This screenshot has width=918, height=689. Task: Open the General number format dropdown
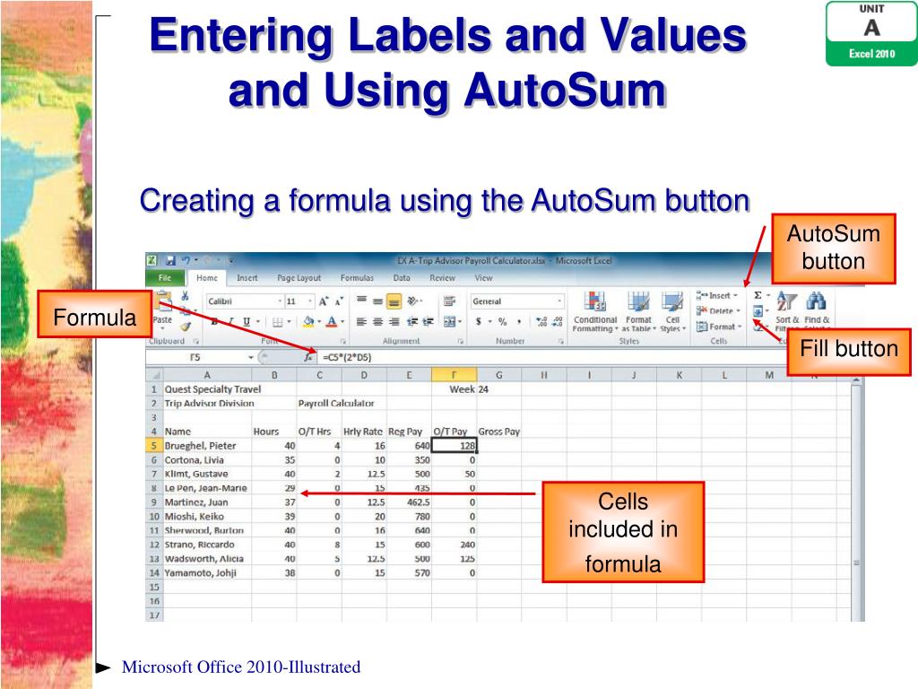[x=559, y=301]
